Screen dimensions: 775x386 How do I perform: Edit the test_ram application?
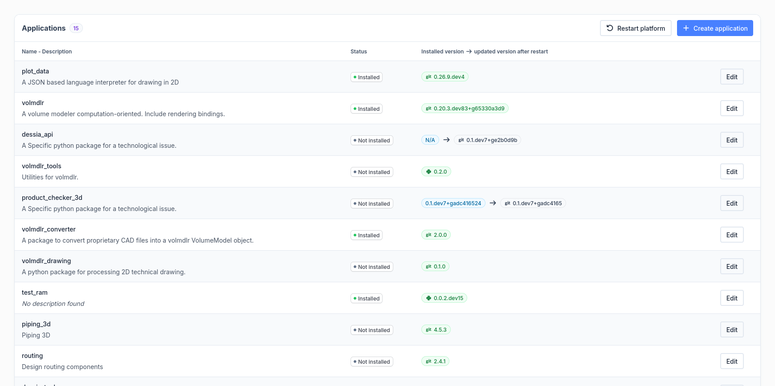click(731, 298)
